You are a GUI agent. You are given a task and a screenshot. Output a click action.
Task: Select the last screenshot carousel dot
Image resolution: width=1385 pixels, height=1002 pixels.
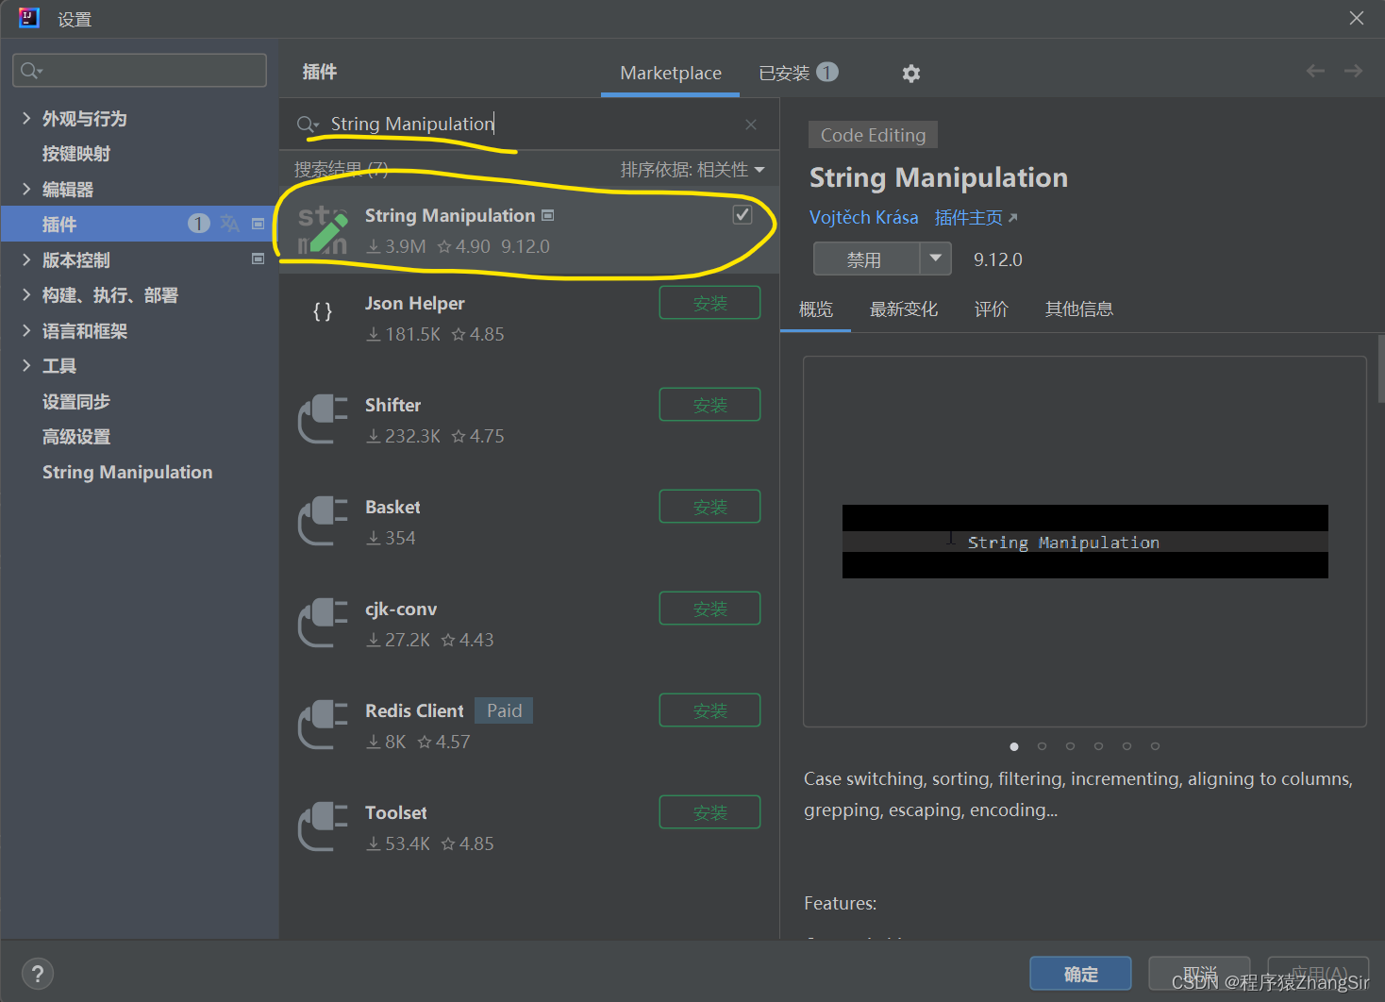(1155, 746)
